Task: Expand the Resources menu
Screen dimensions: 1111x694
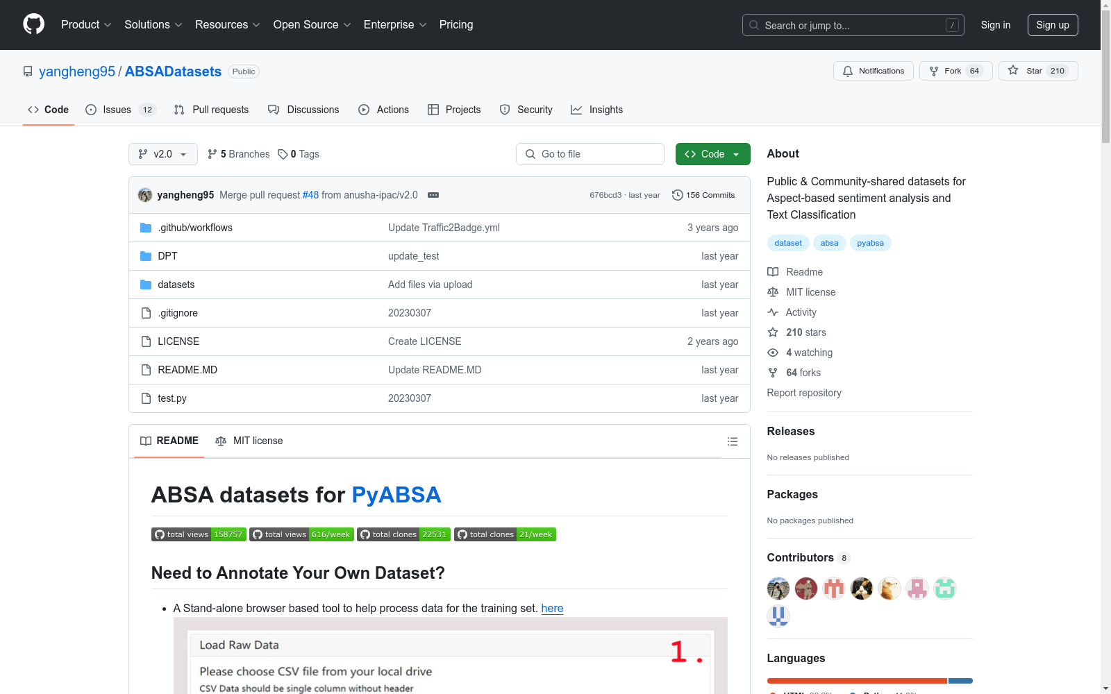Action: tap(228, 25)
